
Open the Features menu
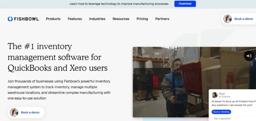tap(75, 19)
